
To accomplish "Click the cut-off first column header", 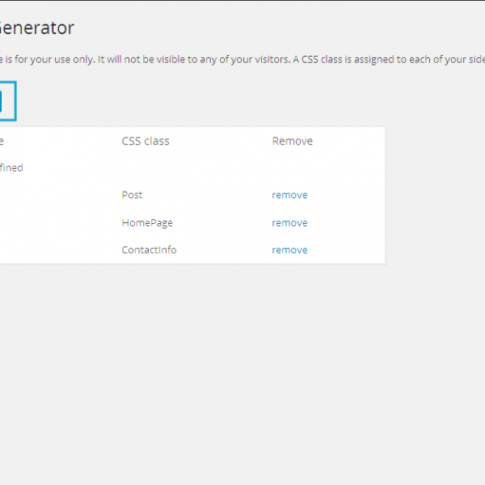I will 2,141.
